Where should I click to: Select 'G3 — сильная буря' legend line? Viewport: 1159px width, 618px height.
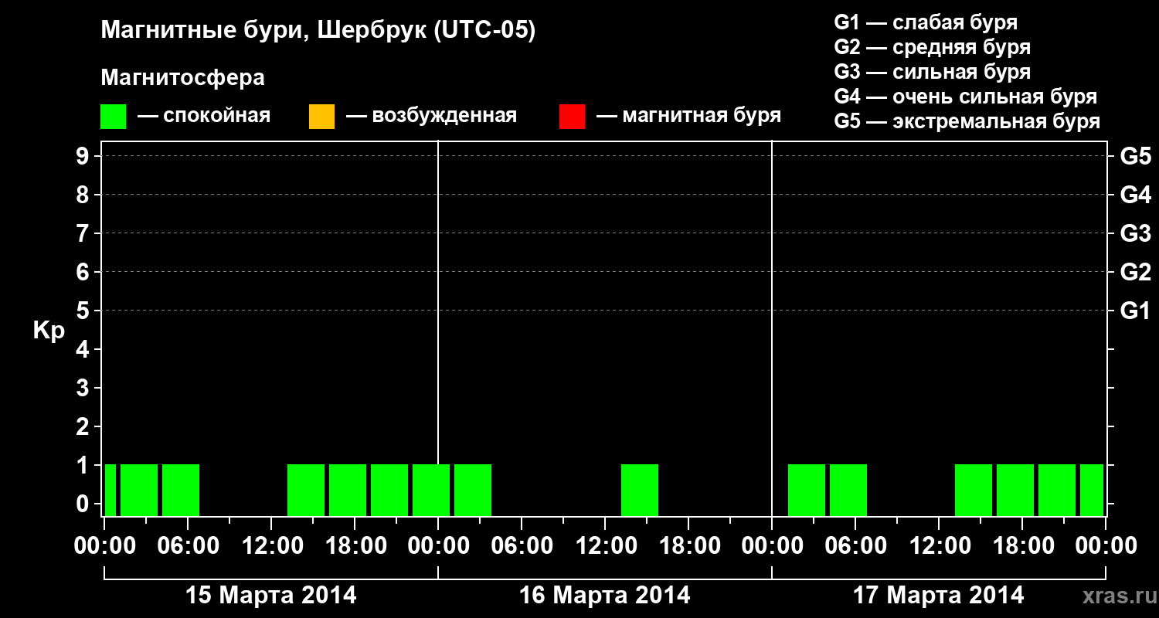coord(933,72)
